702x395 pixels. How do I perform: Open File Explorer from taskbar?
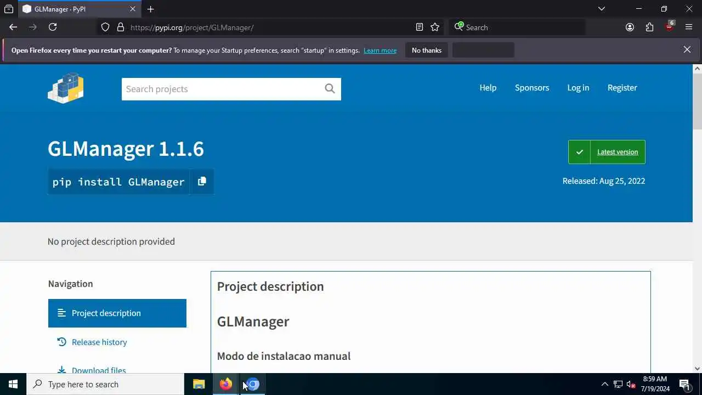(x=199, y=384)
